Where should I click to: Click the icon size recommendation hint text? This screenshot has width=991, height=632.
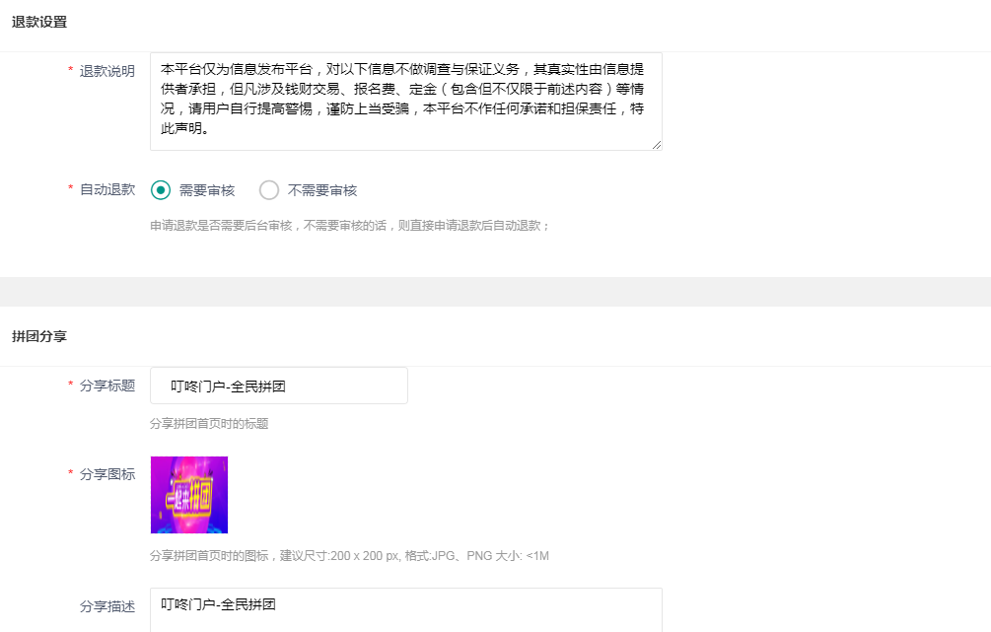coord(349,555)
